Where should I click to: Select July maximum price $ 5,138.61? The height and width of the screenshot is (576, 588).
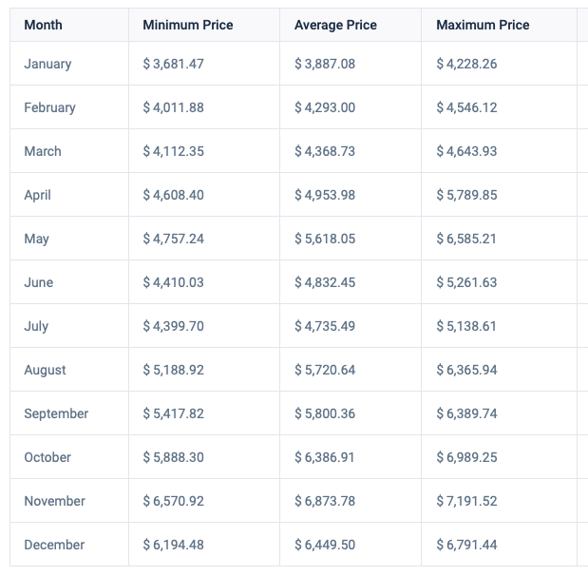[x=466, y=326]
